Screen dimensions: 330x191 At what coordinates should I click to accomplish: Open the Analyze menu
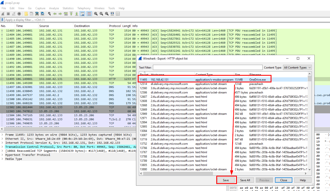[54, 8]
